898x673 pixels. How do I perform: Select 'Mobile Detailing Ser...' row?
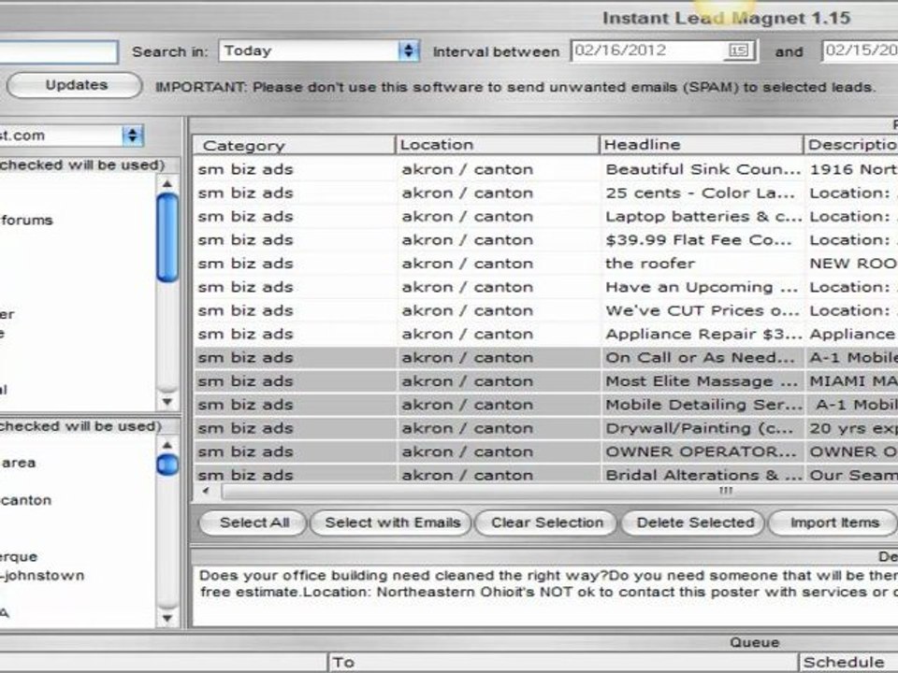[x=545, y=405]
